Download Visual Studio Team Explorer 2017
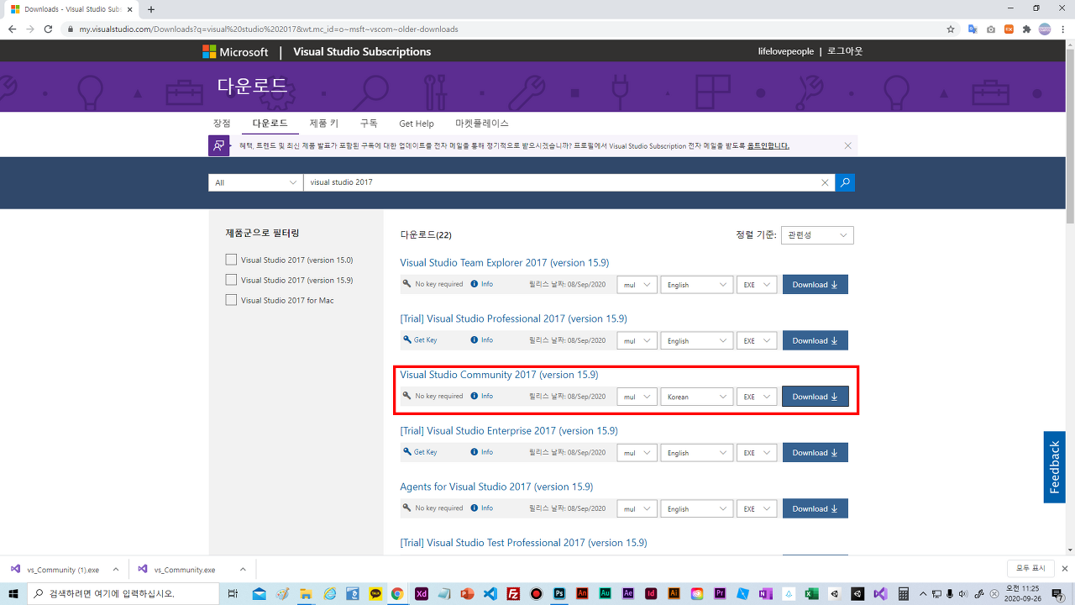 (815, 285)
